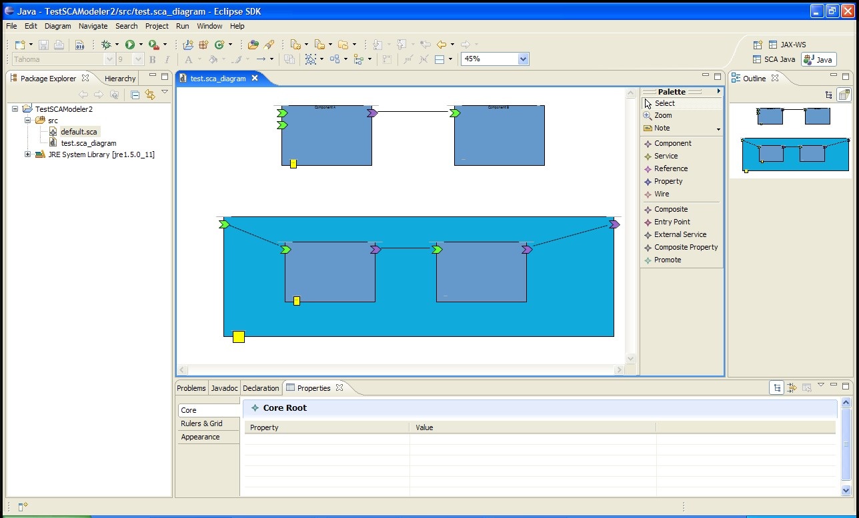Click the Properties view vertical scrollbar

tap(846, 446)
